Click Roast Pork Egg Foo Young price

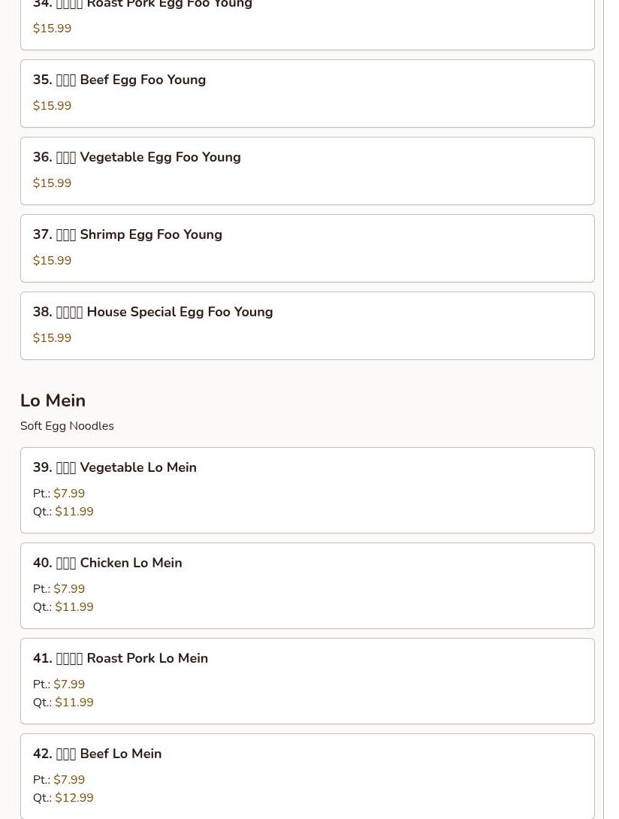pyautogui.click(x=53, y=29)
